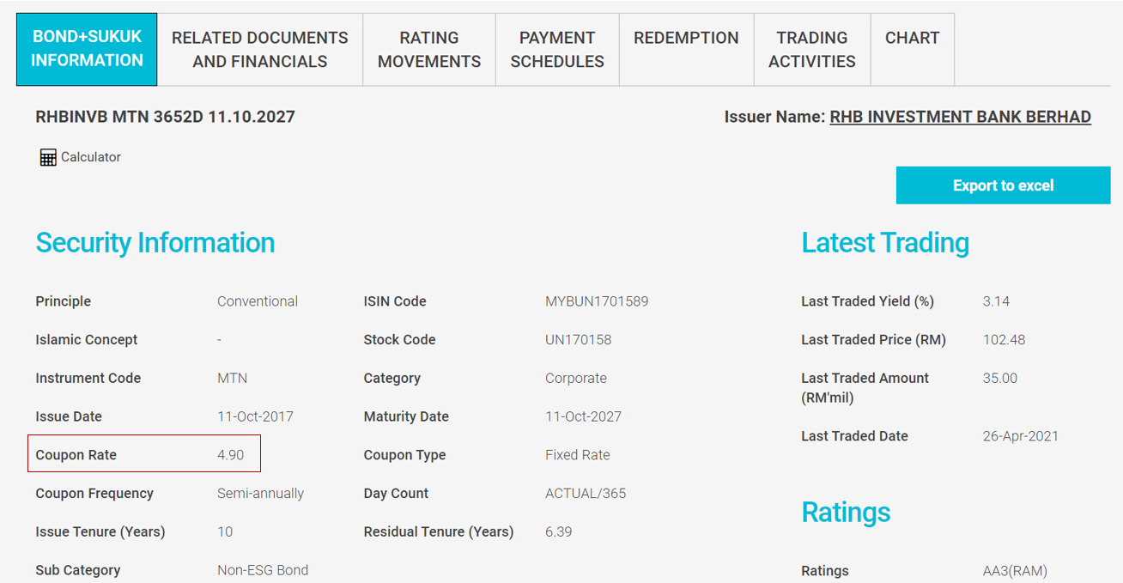Image resolution: width=1123 pixels, height=583 pixels.
Task: Follow the RHB Investment Bank Berhad issuer link
Action: 961,117
